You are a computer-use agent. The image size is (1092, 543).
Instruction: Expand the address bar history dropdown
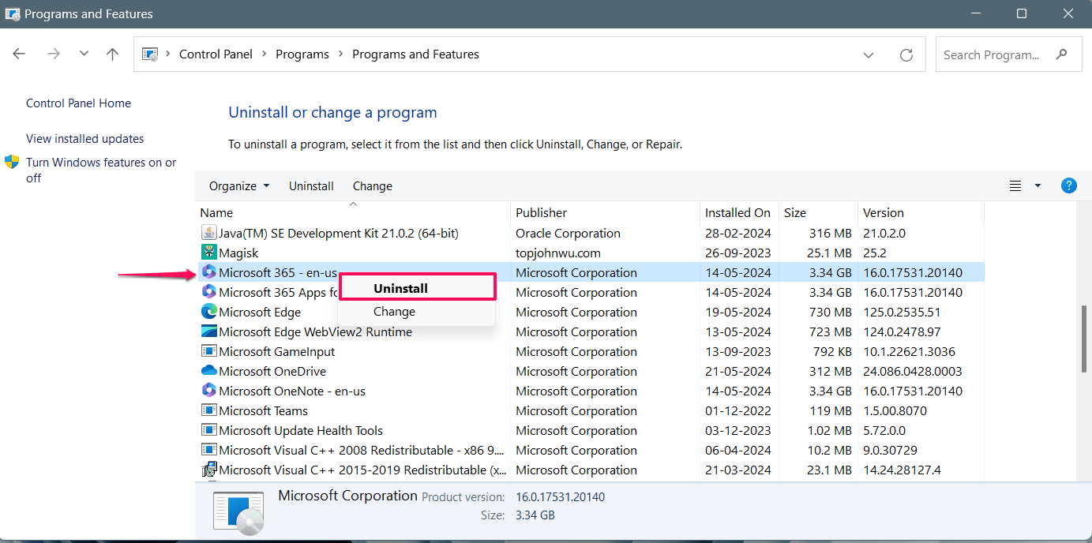[x=869, y=55]
